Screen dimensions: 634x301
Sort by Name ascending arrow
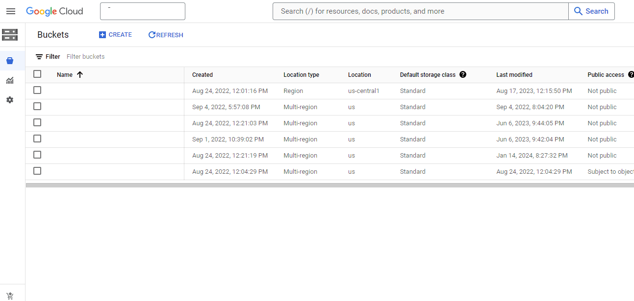pyautogui.click(x=80, y=75)
